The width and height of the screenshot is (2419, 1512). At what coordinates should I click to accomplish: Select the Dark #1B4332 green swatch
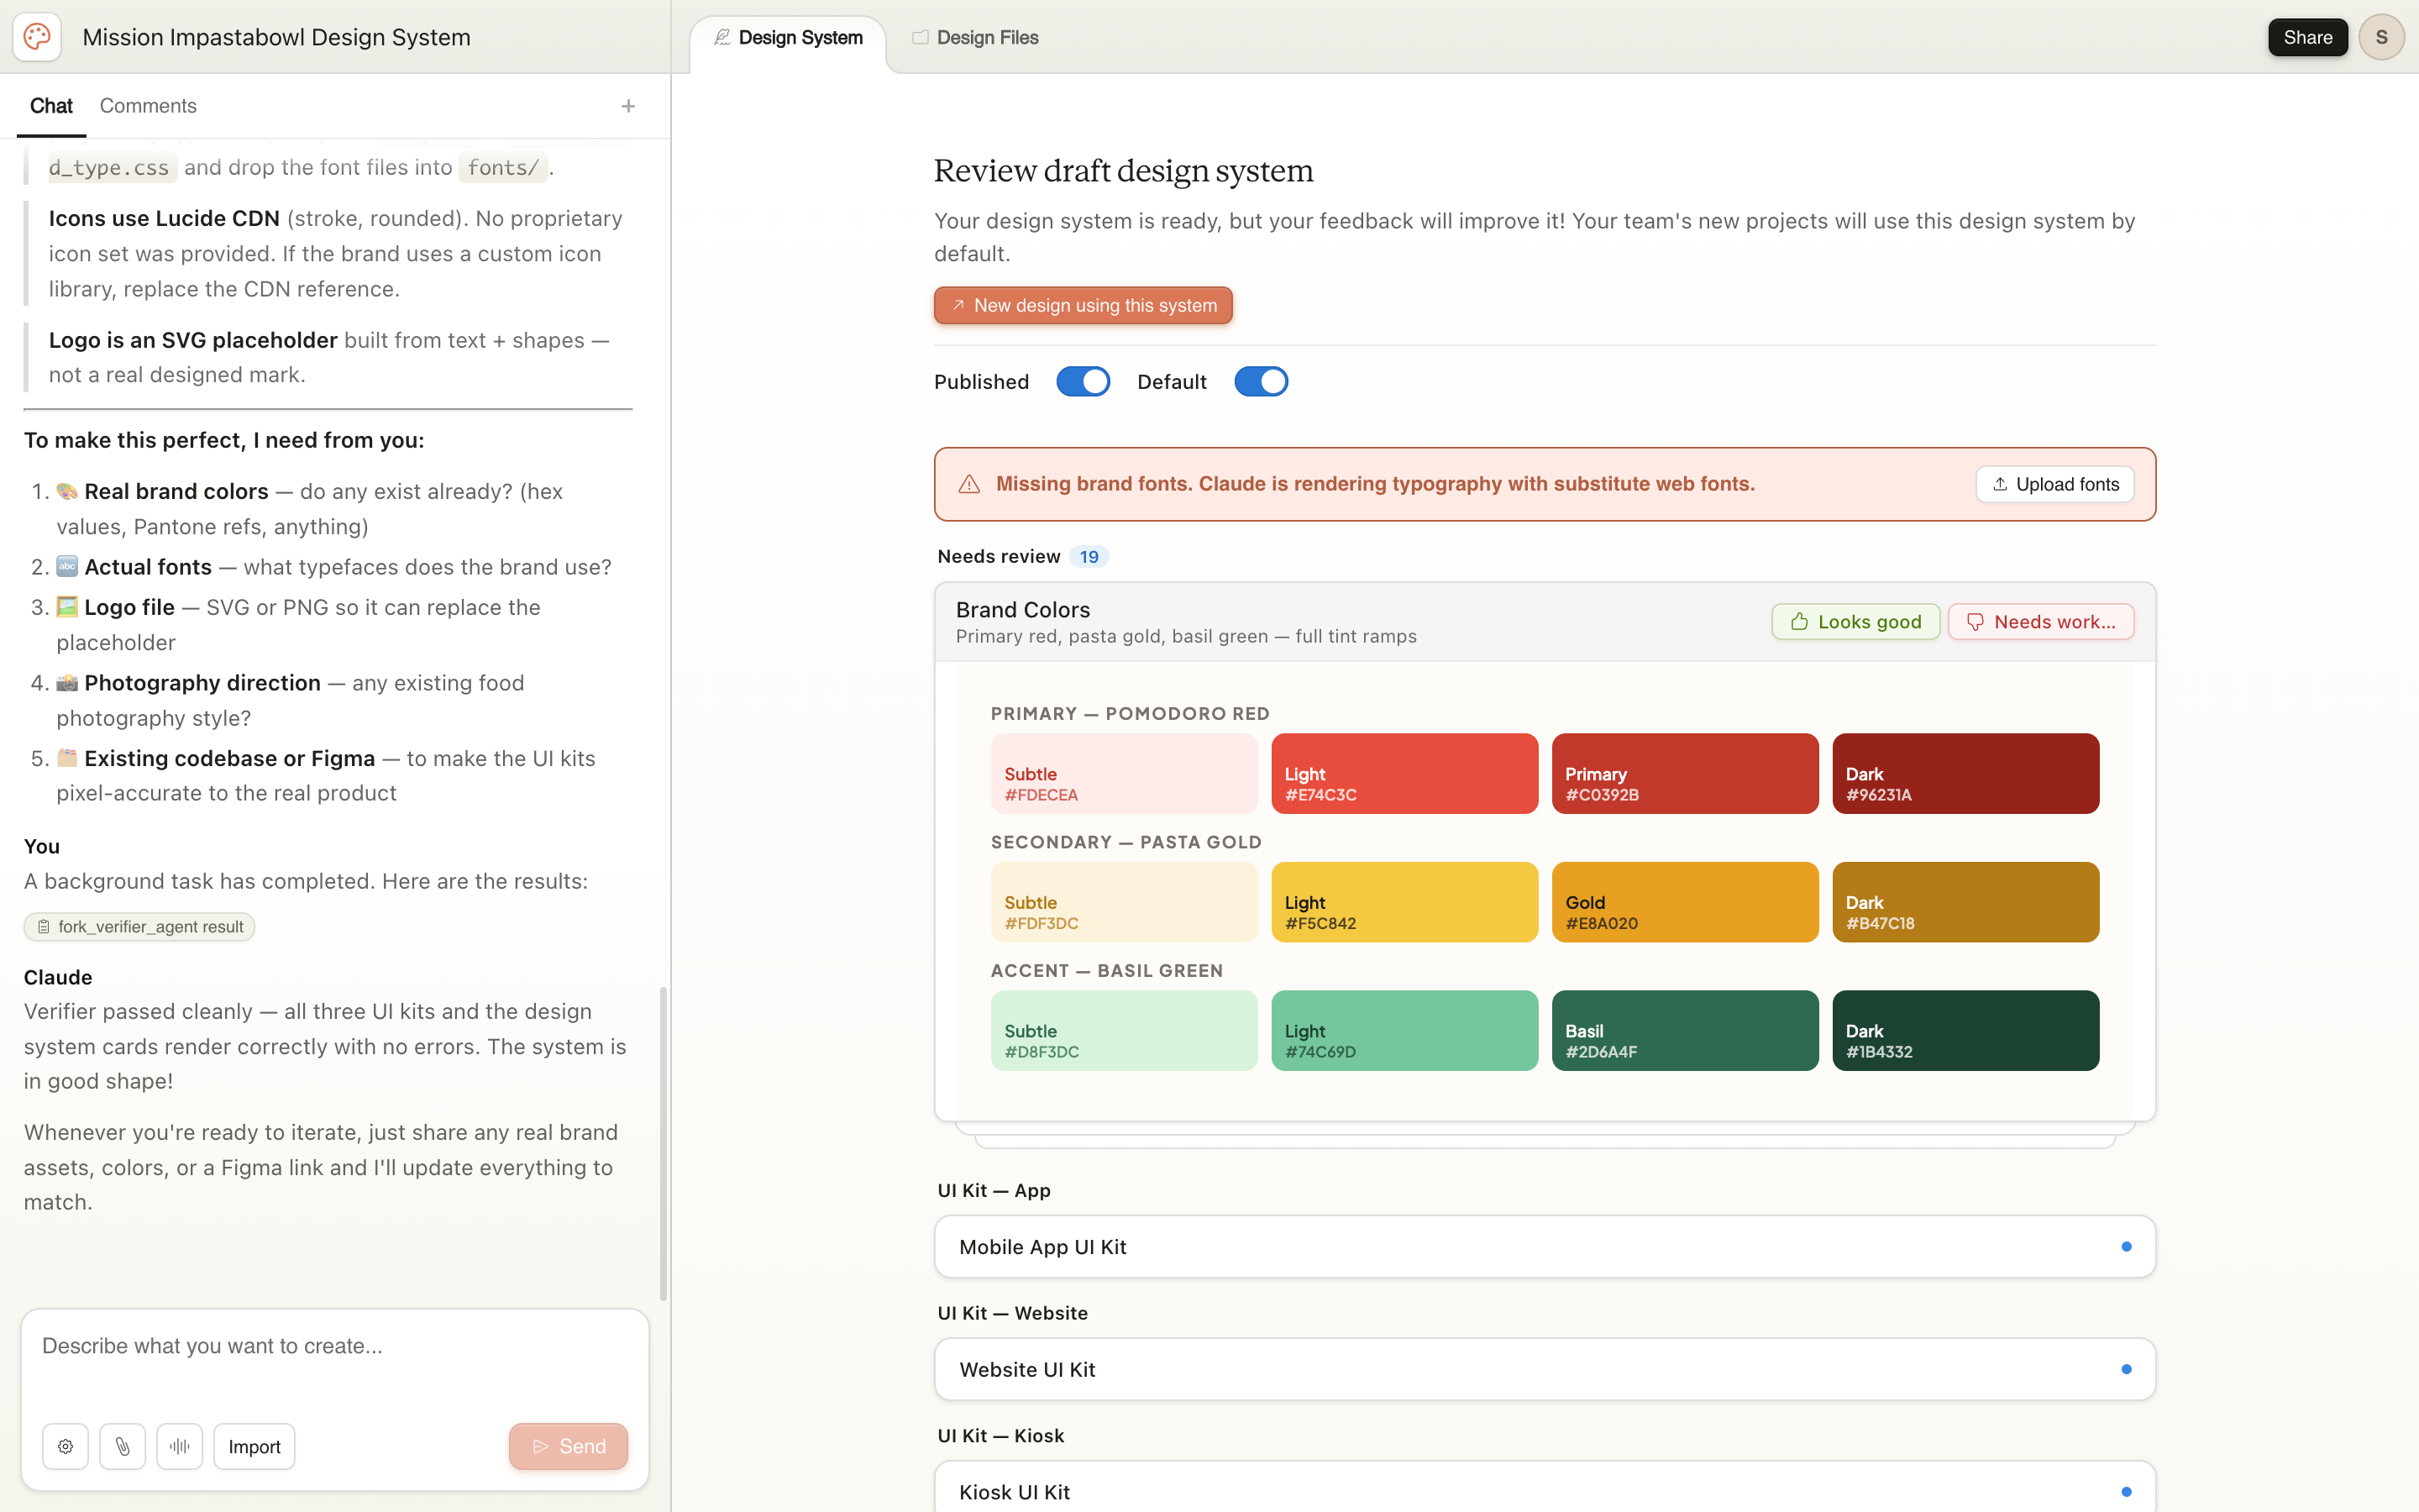(1965, 1030)
